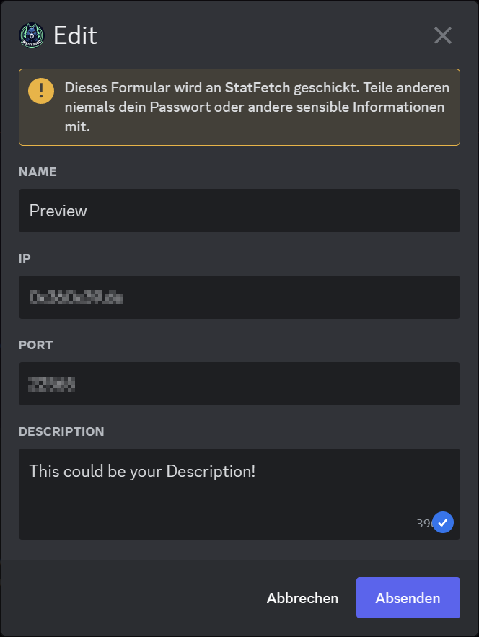Submit the form with Absenden
479x637 pixels.
click(x=408, y=598)
